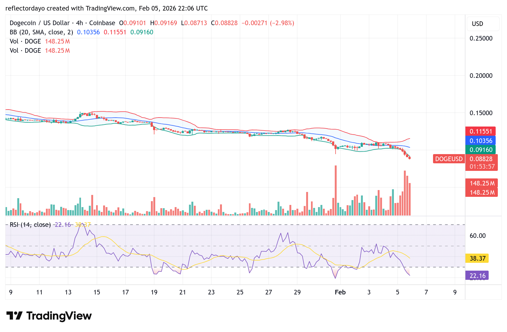Image resolution: width=507 pixels, height=332 pixels.
Task: Click the 0.15000 price axis label
Action: (481, 113)
